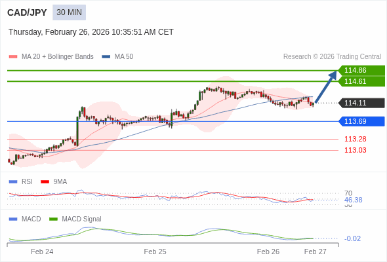The width and height of the screenshot is (387, 262).
Task: Click the red 9MA legend swatch
Action: tap(45, 182)
